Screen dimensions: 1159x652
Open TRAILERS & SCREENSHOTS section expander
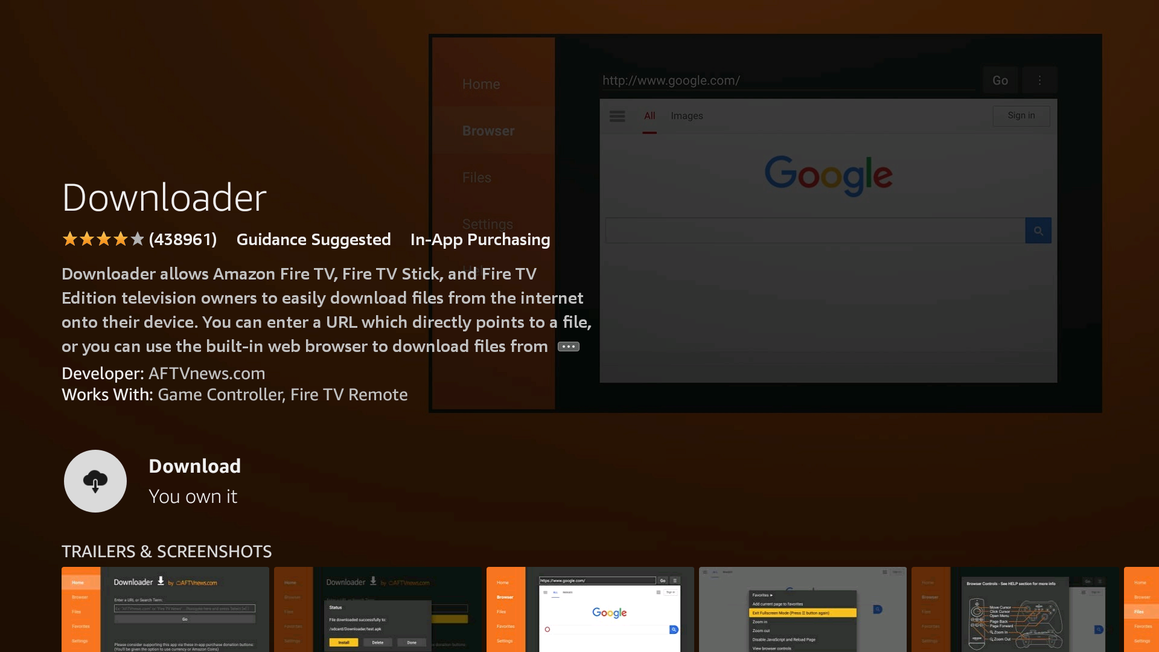(167, 550)
